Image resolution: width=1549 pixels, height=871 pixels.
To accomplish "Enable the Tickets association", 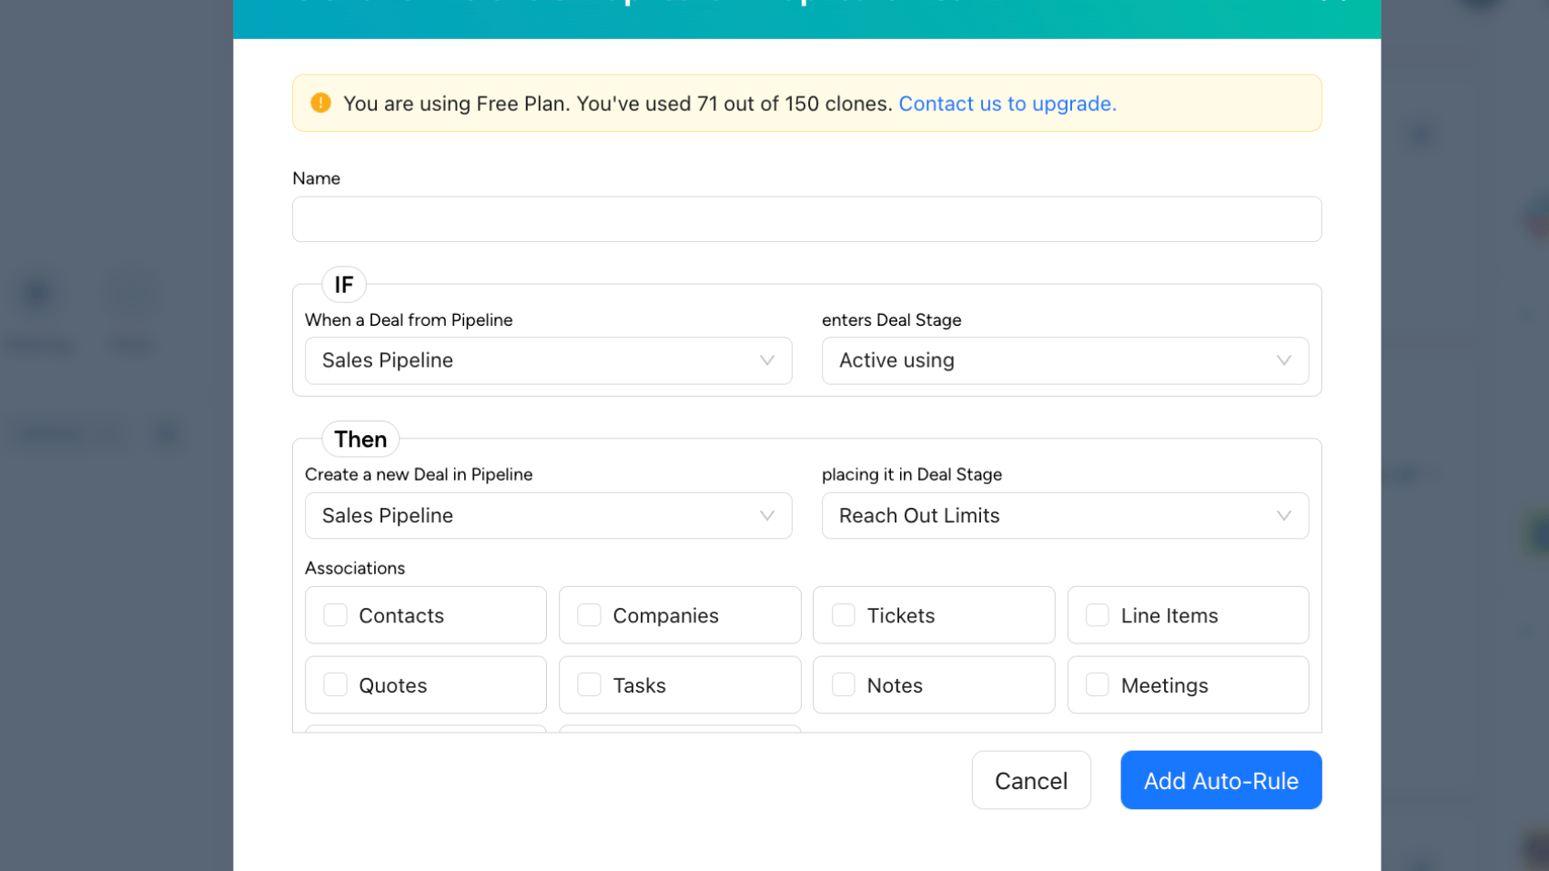I will pyautogui.click(x=843, y=615).
